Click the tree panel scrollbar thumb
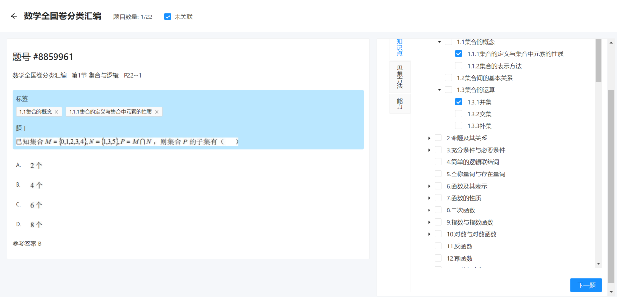Viewport: 617px width, 297px height. coord(599,60)
